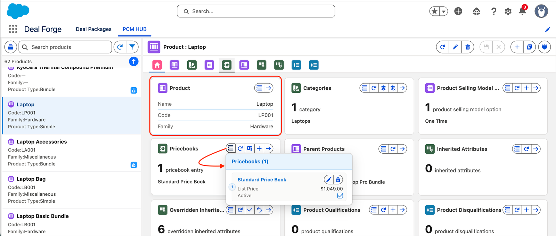Select Laptop Accessories product
This screenshot has height=236, width=556.
click(72, 153)
